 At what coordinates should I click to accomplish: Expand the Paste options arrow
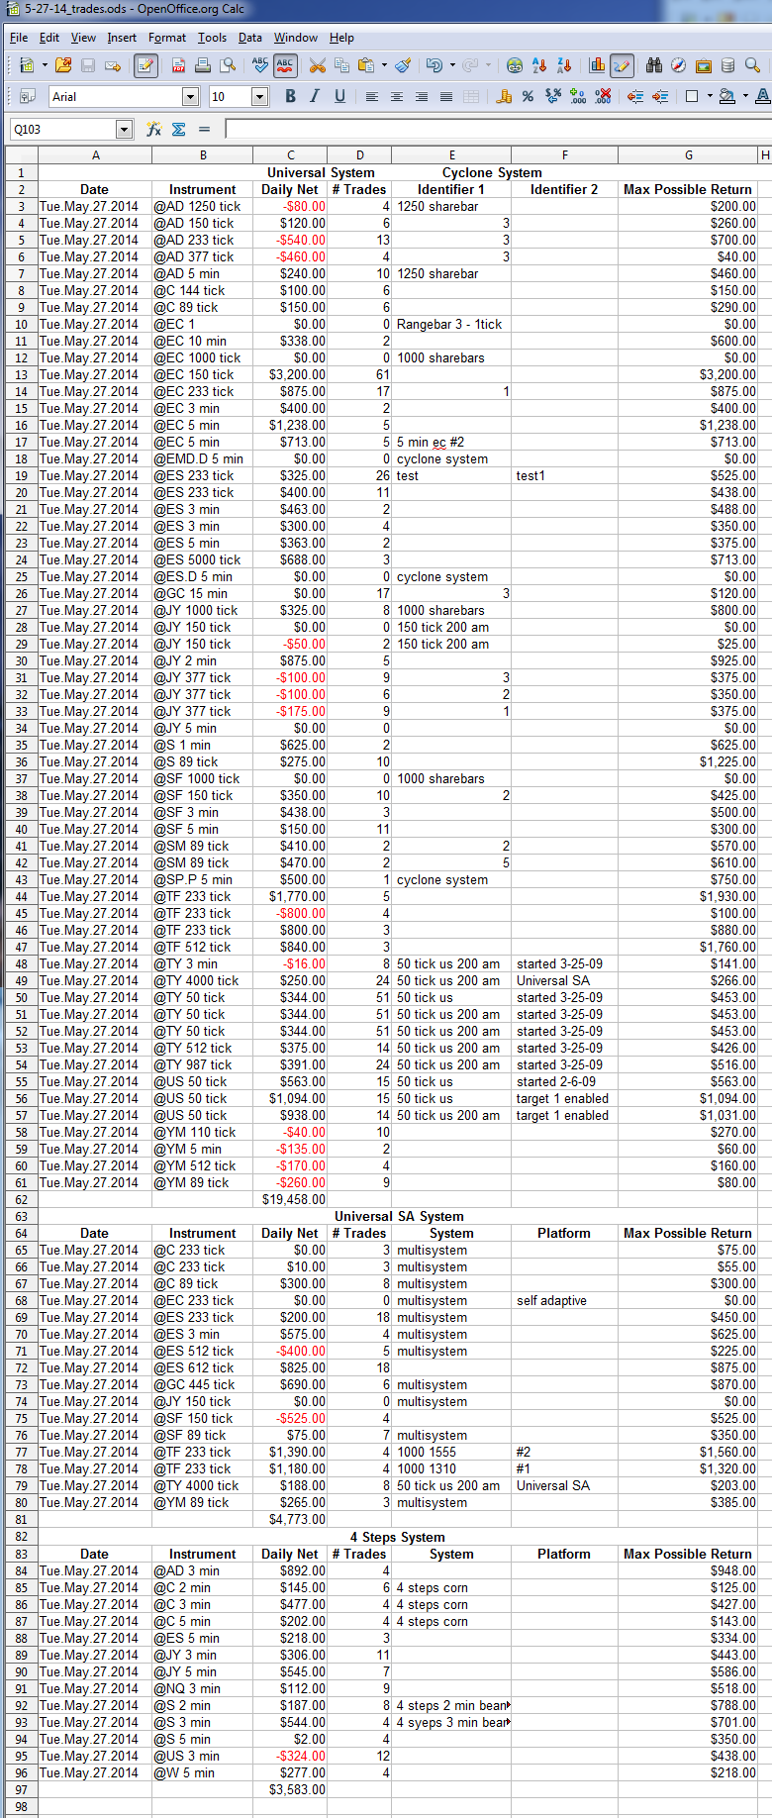384,65
